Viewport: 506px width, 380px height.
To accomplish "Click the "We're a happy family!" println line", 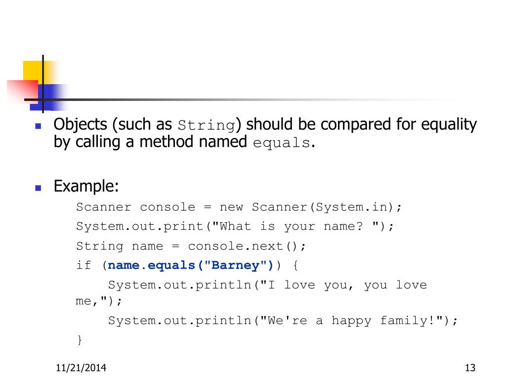I will 283,321.
